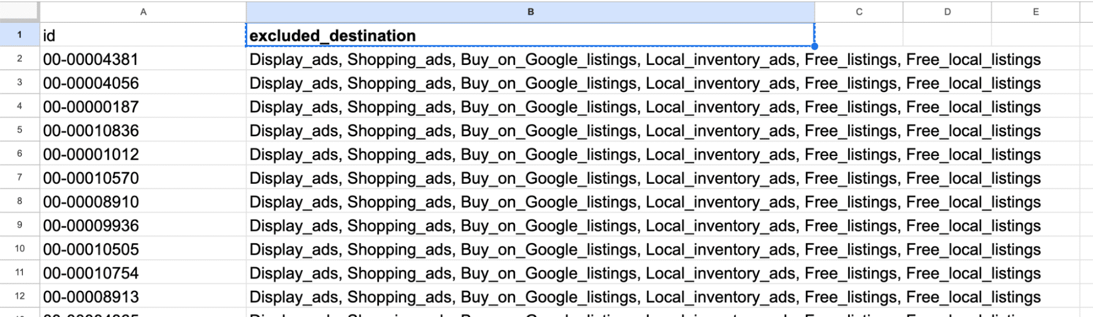Select column C header
This screenshot has width=1093, height=317.
click(859, 11)
